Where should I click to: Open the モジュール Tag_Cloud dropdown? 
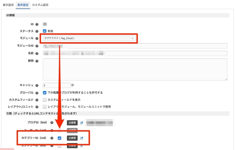pyautogui.click(x=89, y=39)
